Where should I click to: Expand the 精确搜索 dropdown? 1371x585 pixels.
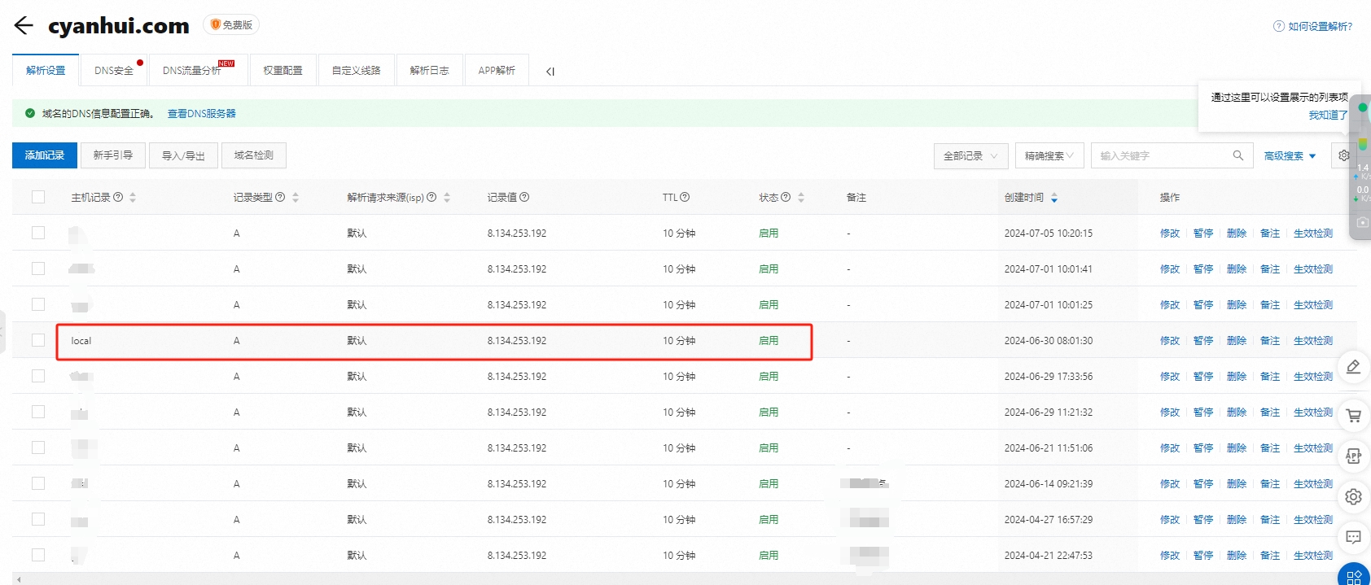[1049, 155]
